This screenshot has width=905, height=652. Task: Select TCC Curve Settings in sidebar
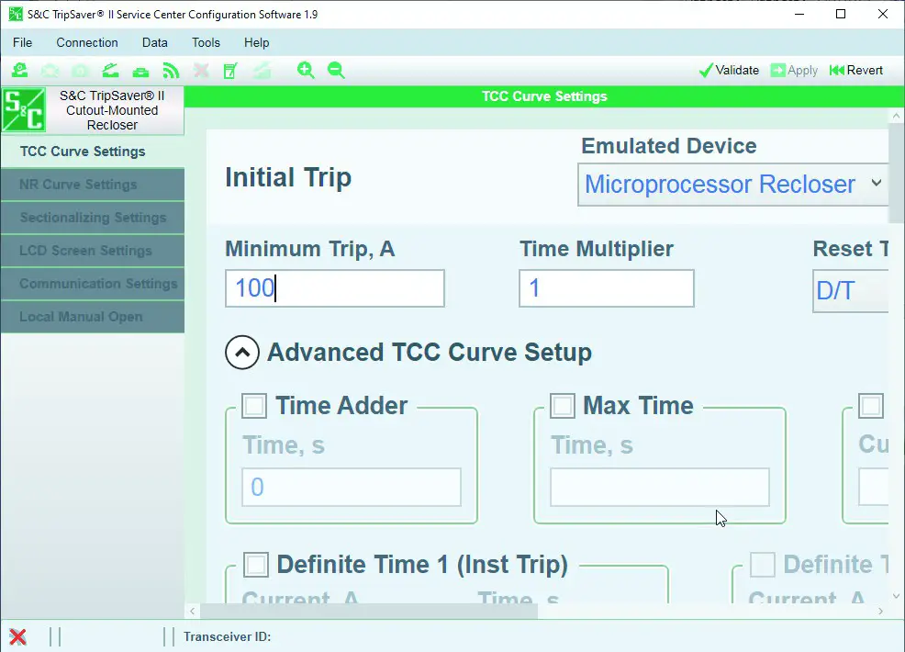(93, 152)
